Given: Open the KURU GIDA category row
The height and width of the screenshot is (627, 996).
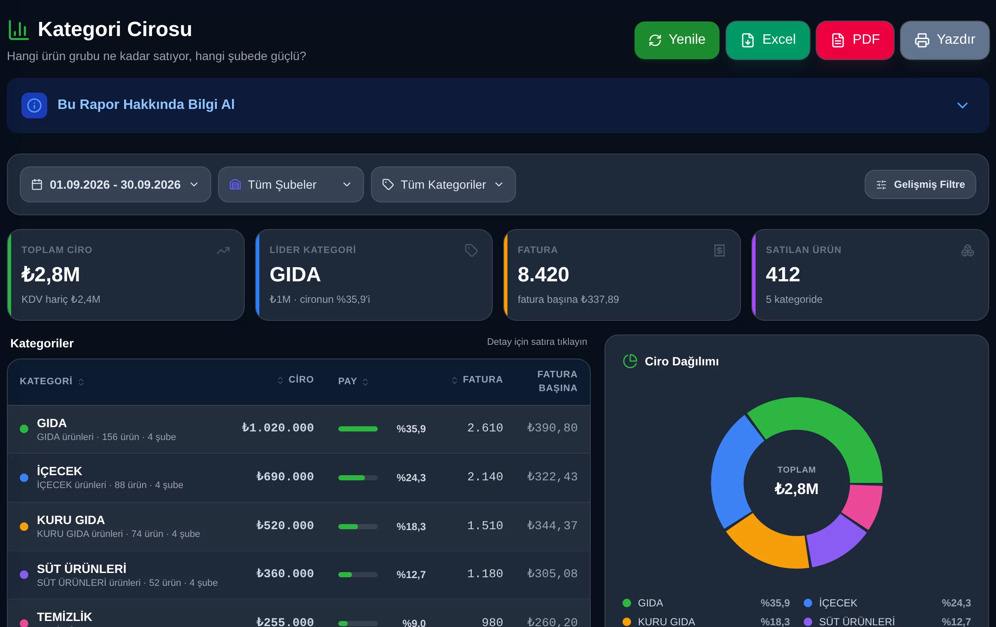Looking at the screenshot, I should [299, 527].
